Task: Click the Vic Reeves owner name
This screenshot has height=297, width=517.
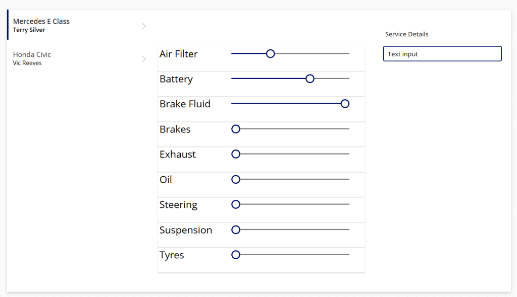Action: (27, 63)
